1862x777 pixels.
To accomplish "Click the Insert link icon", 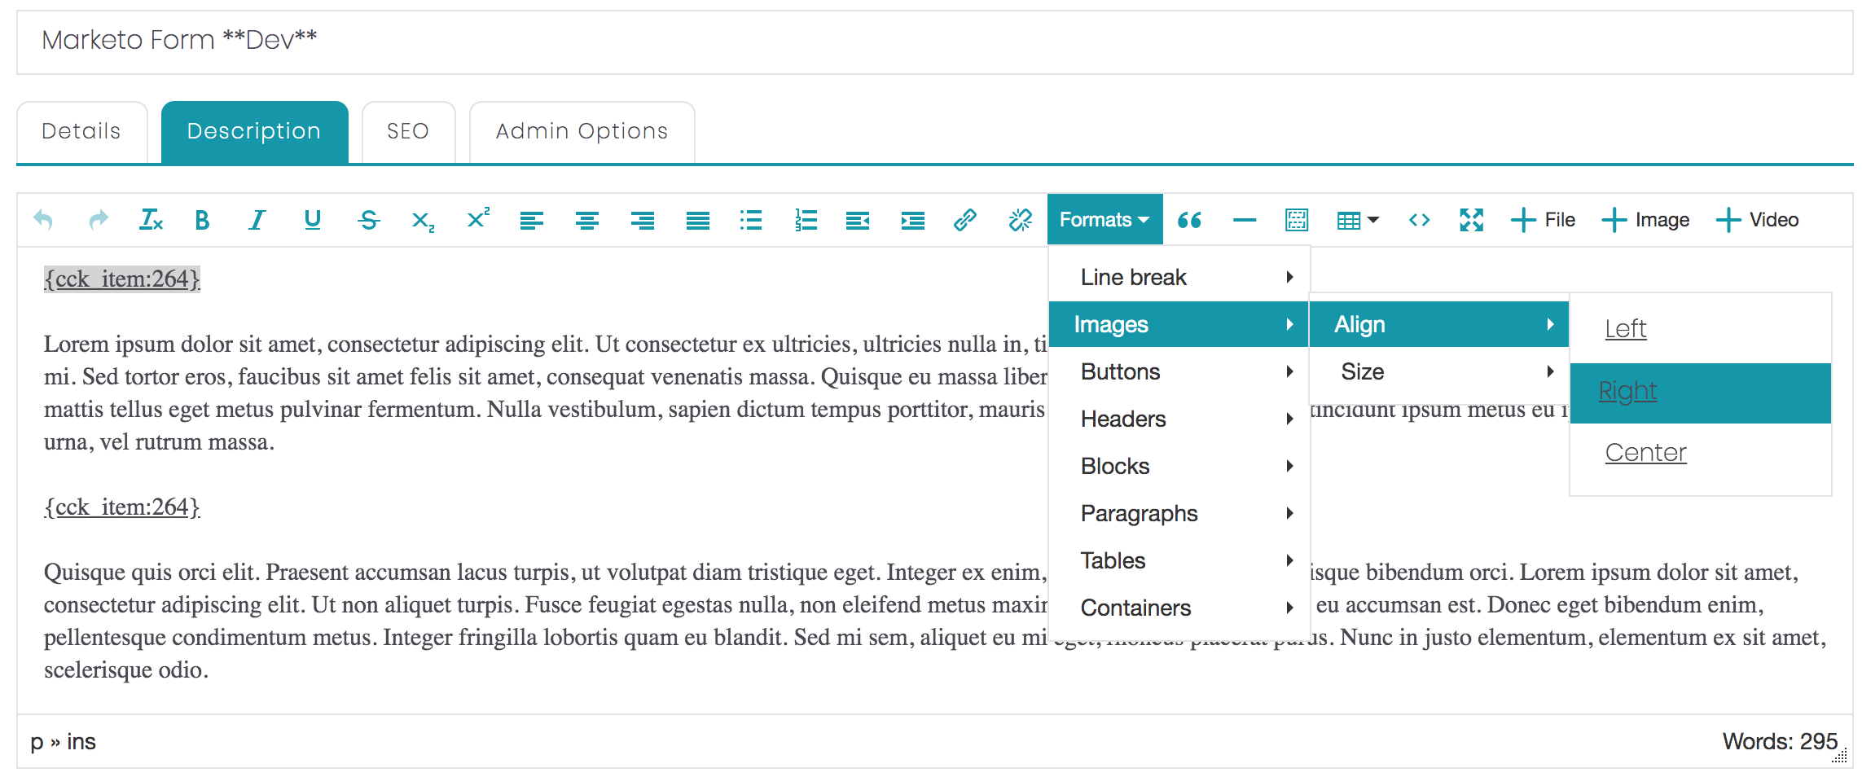I will tap(964, 220).
